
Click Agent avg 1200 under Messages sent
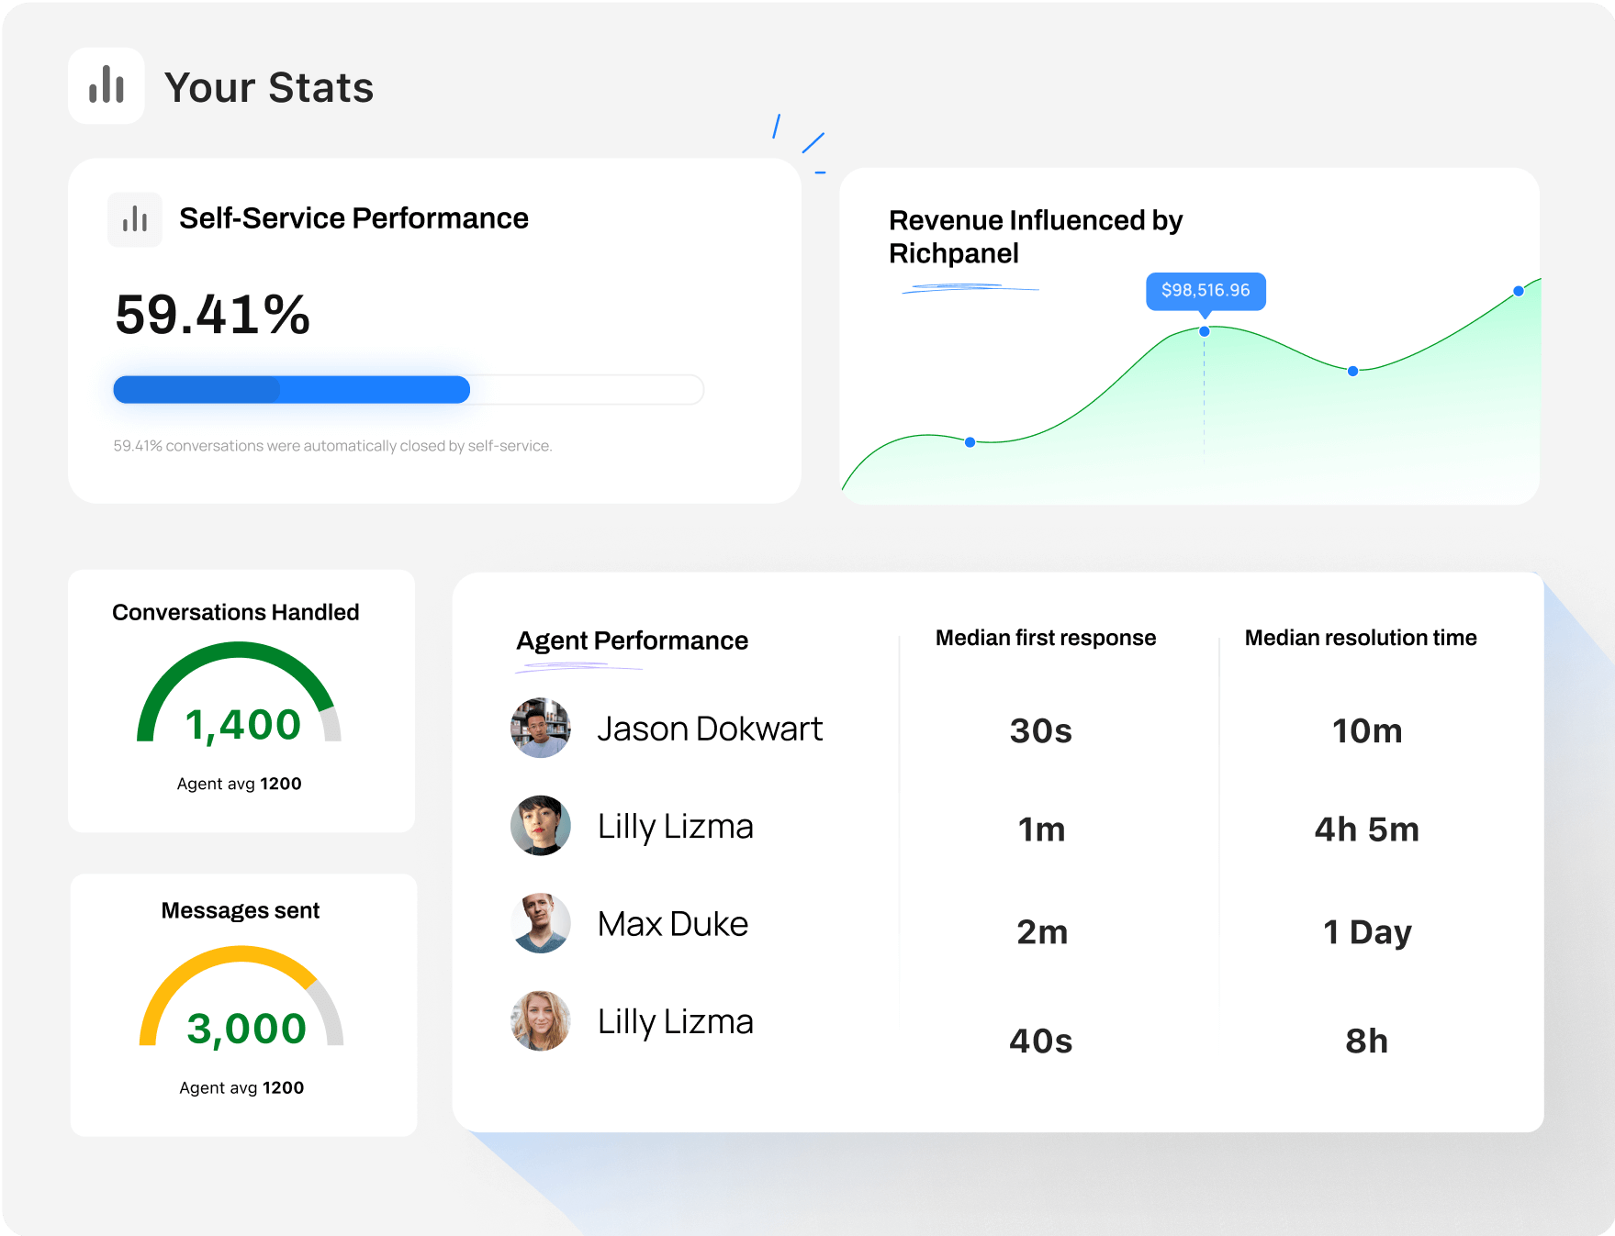point(241,1087)
